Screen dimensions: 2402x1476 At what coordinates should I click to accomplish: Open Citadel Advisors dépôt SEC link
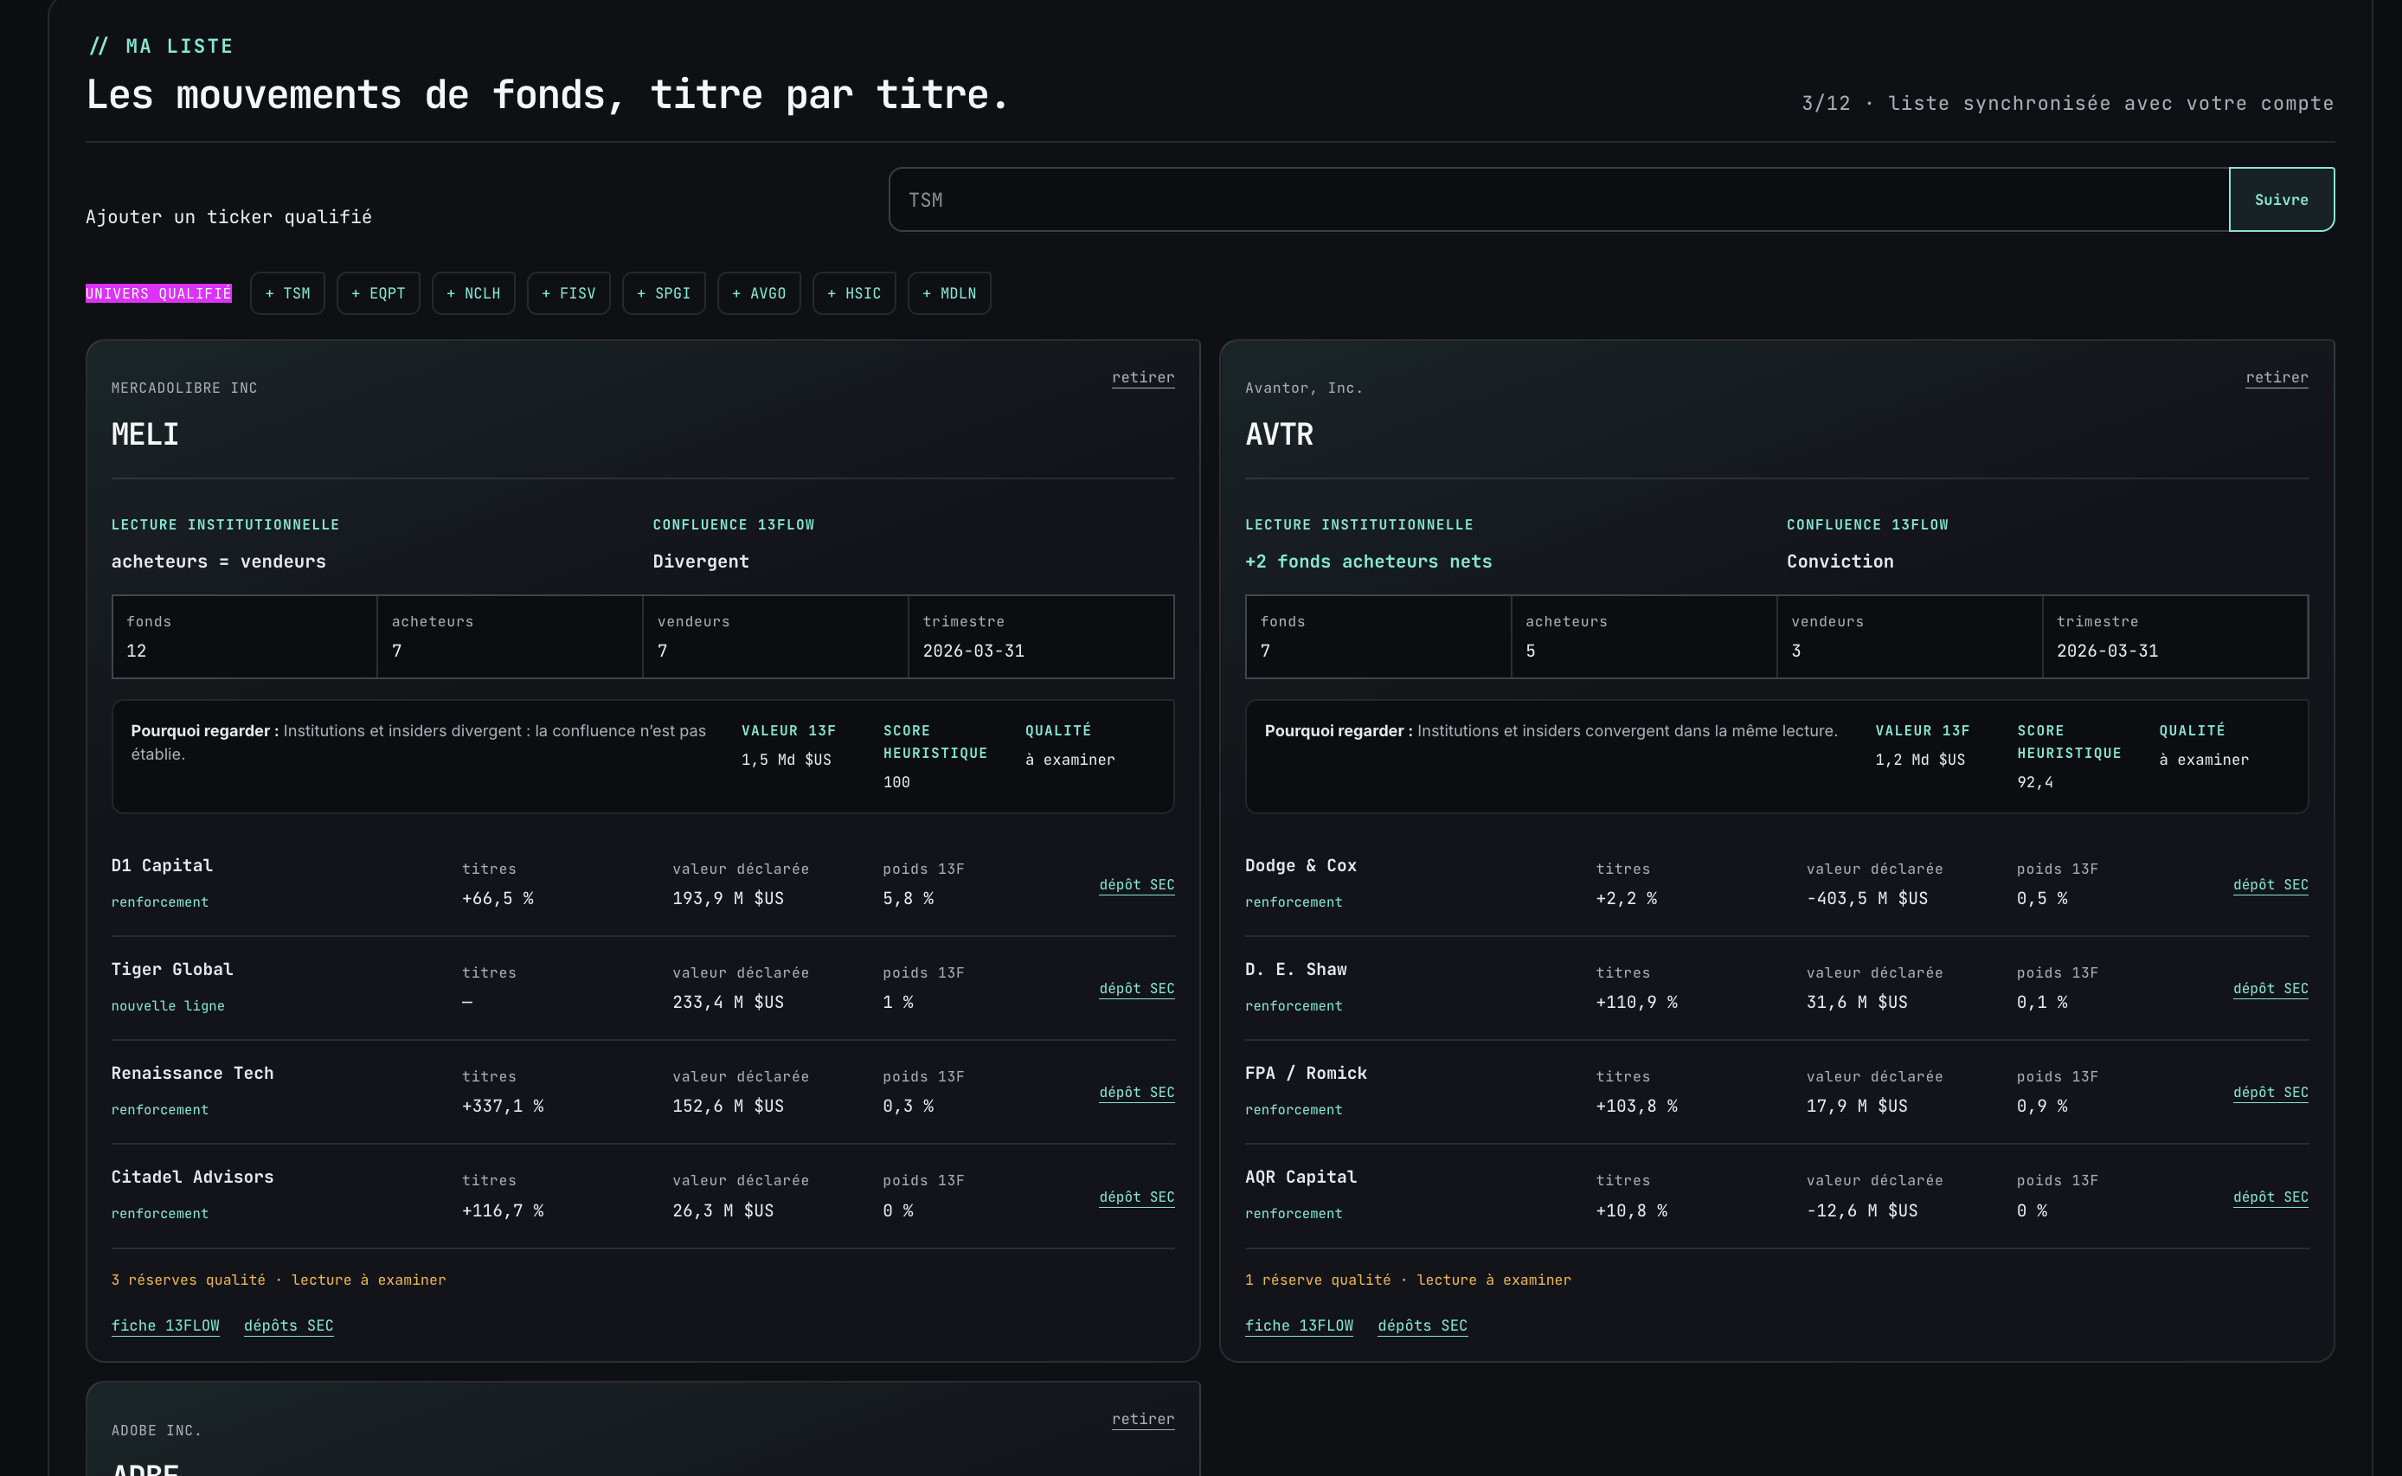pyautogui.click(x=1137, y=1197)
